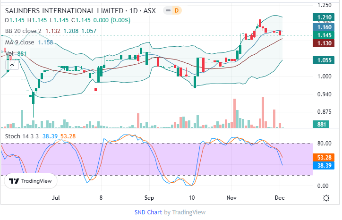
Task: Click the 1.145 current price label
Action: [324, 35]
